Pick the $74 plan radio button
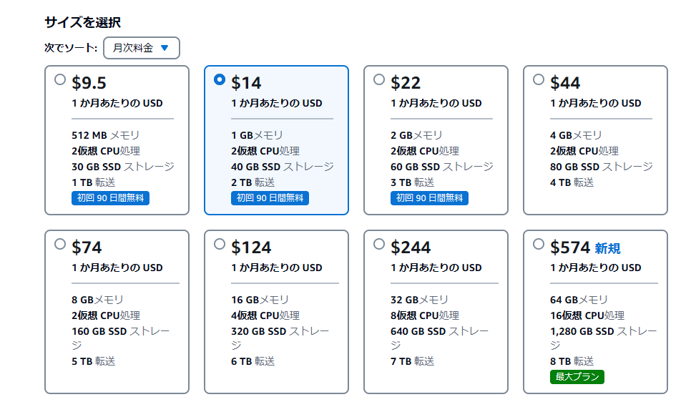 (60, 244)
